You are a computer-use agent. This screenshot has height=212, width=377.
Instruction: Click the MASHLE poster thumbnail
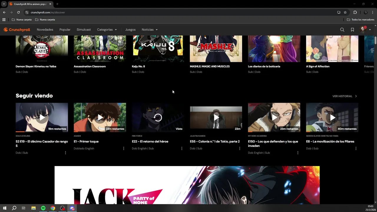click(x=216, y=49)
